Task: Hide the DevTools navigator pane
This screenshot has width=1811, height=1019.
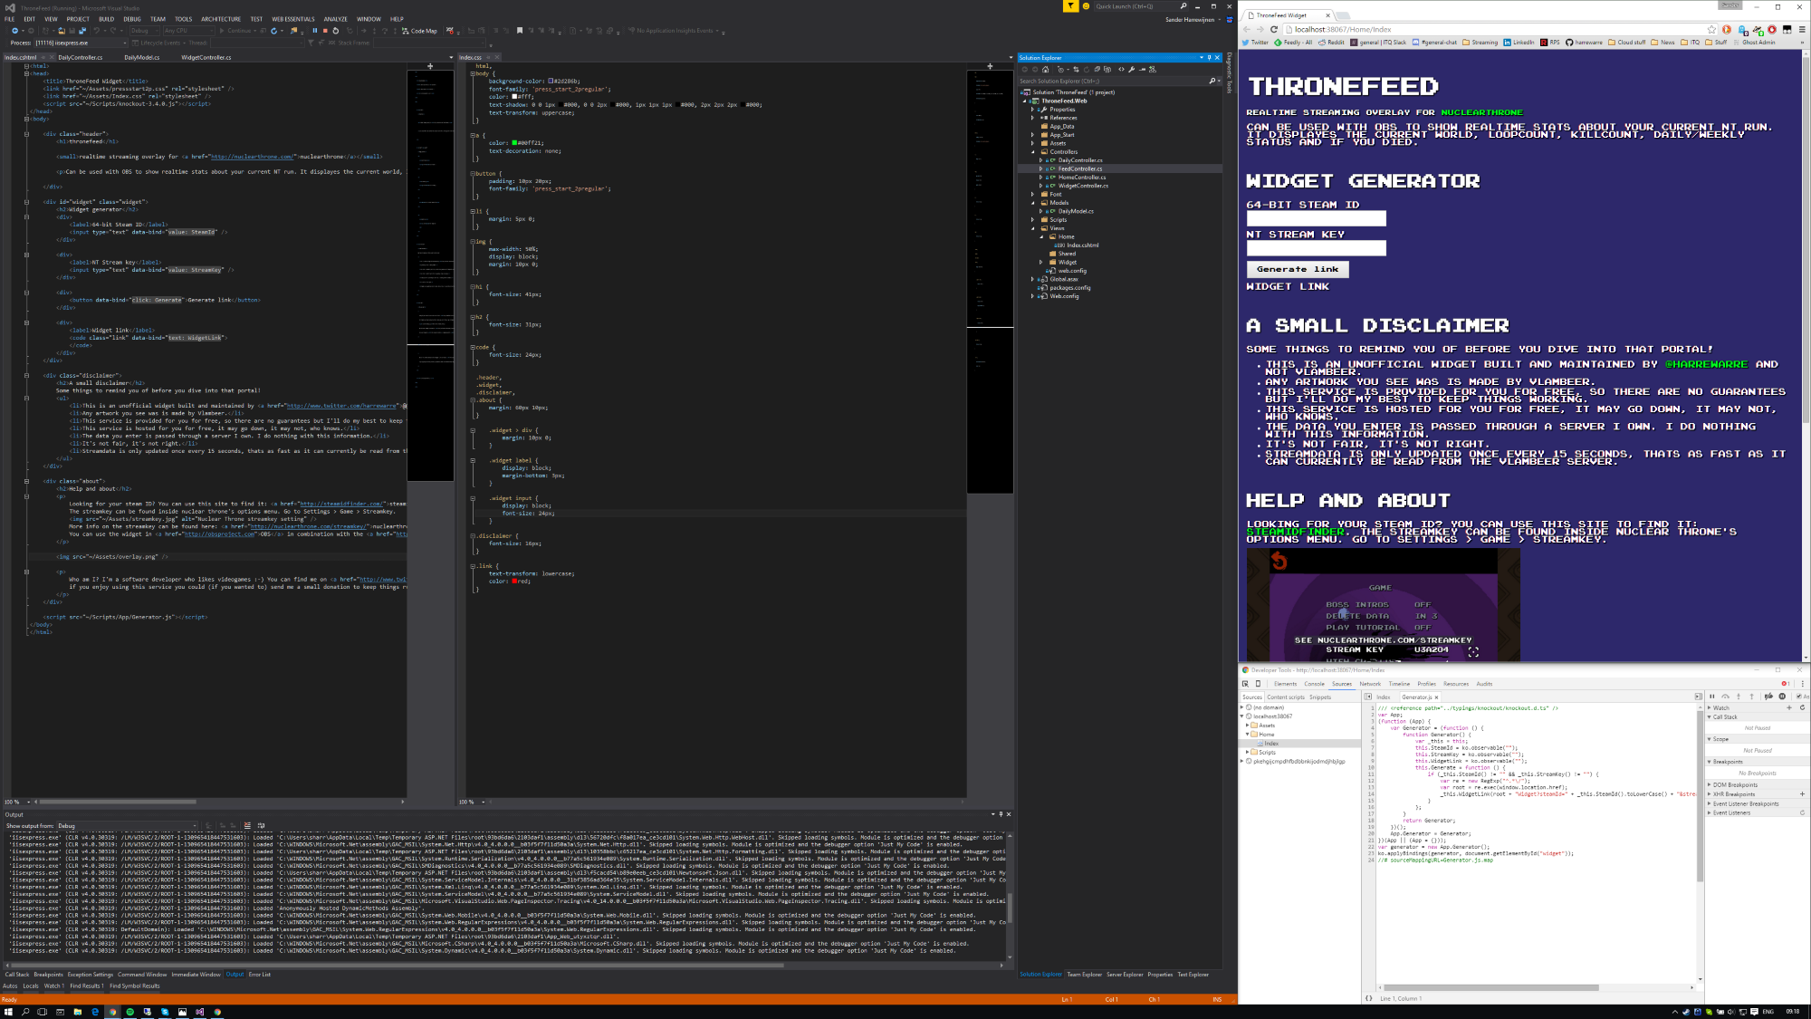Action: pyautogui.click(x=1368, y=697)
